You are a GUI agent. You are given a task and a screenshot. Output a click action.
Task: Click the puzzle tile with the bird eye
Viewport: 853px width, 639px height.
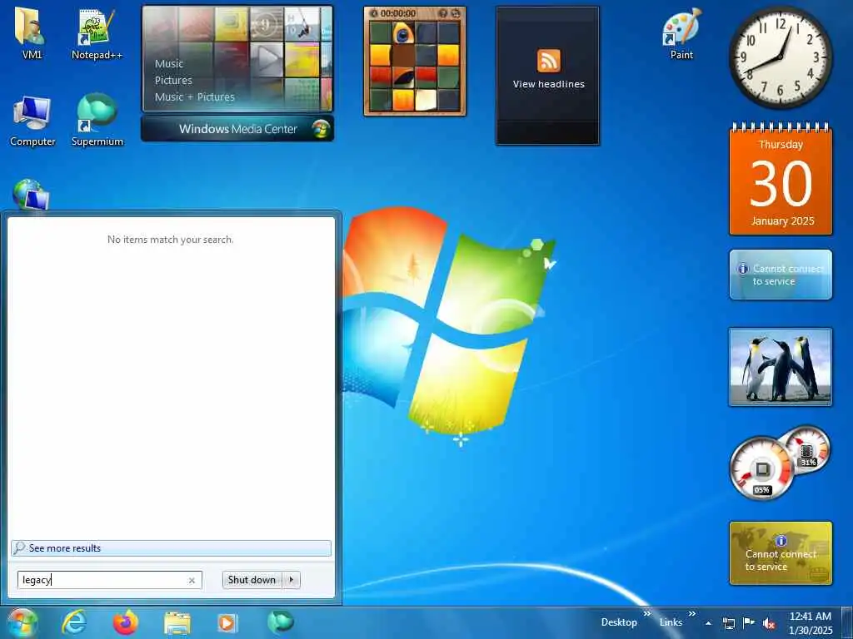coord(403,33)
